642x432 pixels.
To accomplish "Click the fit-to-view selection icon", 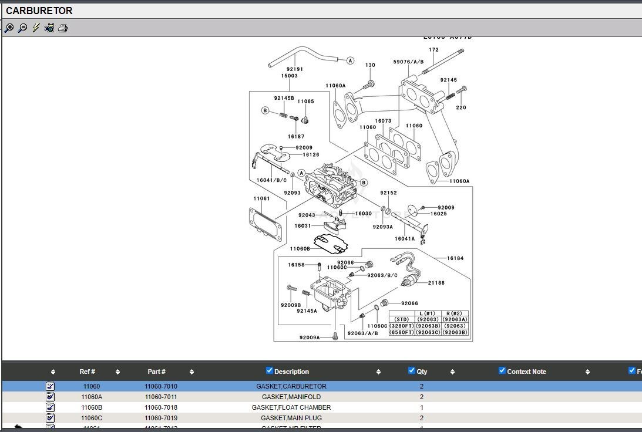I will [x=49, y=28].
